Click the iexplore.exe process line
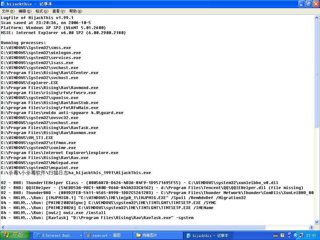Image resolution: width=320 pixels, height=240 pixels. click(60, 152)
